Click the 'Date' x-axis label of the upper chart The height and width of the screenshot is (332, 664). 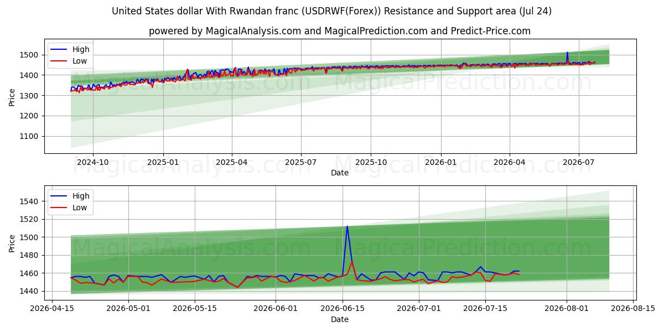coord(340,173)
